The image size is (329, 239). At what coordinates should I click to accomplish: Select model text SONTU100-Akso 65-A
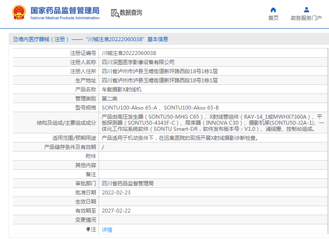click(129, 108)
